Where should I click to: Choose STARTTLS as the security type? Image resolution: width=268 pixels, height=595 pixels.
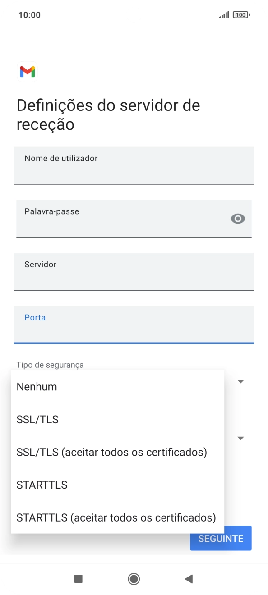click(42, 485)
